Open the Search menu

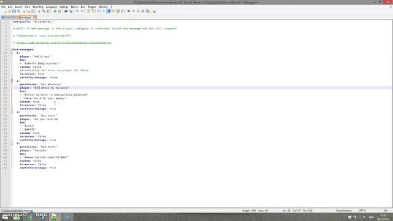click(x=18, y=7)
